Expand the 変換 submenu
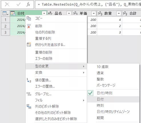The height and width of the screenshot is (123, 141). [56, 73]
